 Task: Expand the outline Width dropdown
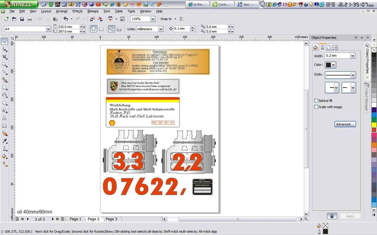point(353,56)
